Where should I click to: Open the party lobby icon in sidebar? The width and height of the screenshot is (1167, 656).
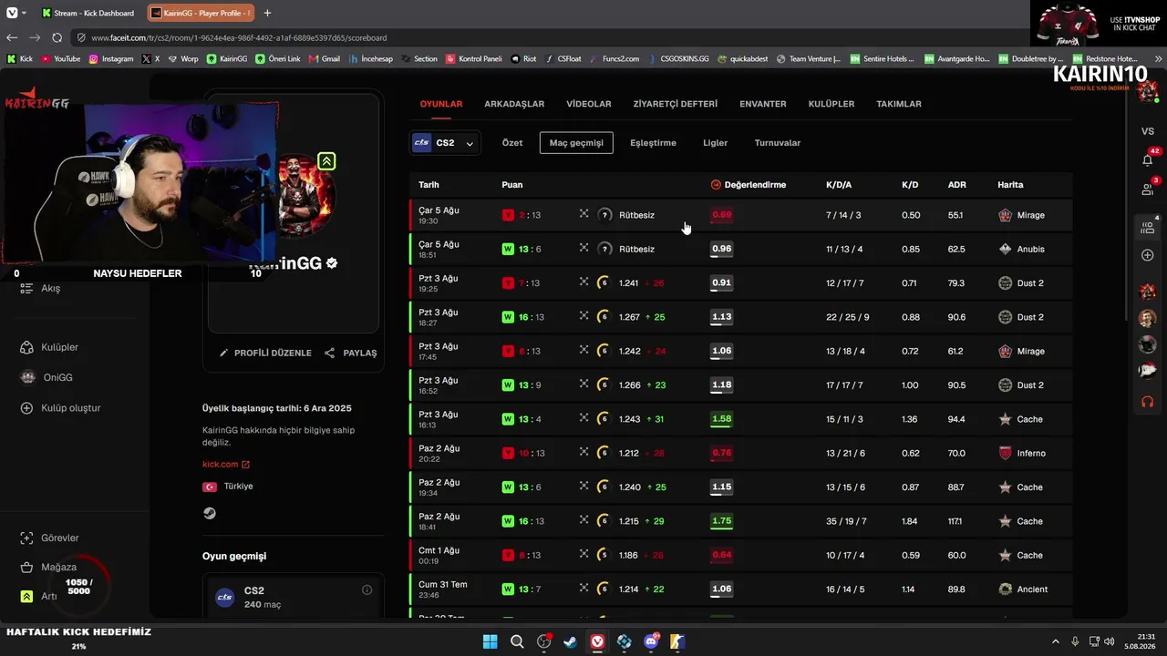(1147, 228)
